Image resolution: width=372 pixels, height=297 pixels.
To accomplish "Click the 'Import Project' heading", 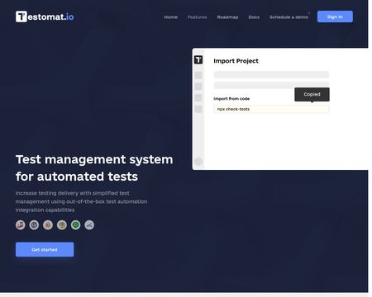I will point(236,61).
